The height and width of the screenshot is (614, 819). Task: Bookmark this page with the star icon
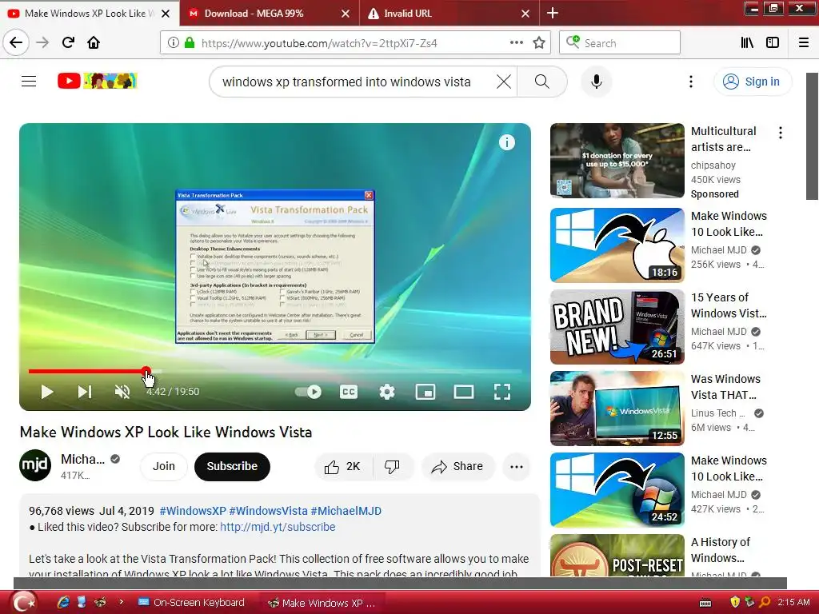(x=539, y=43)
